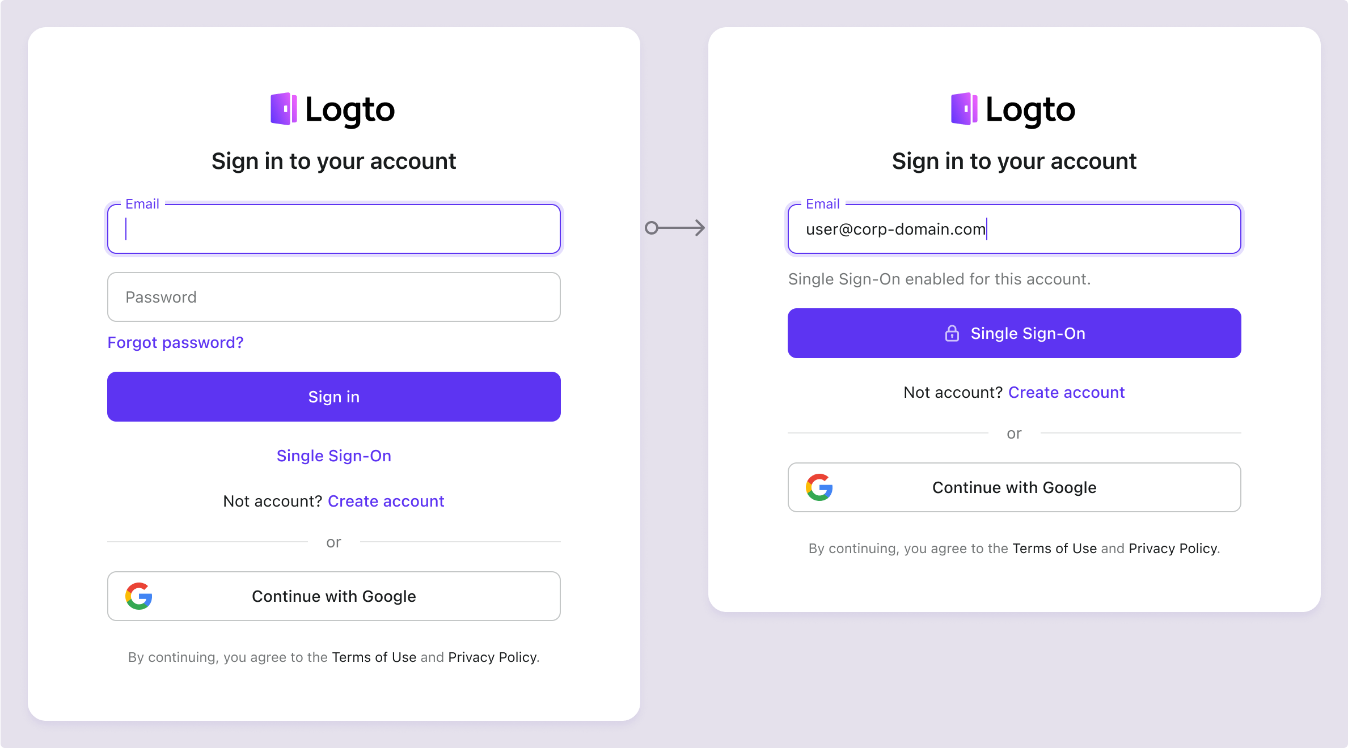Screen dimensions: 1348x748
Task: Select the Email input field on left panel
Action: [333, 228]
